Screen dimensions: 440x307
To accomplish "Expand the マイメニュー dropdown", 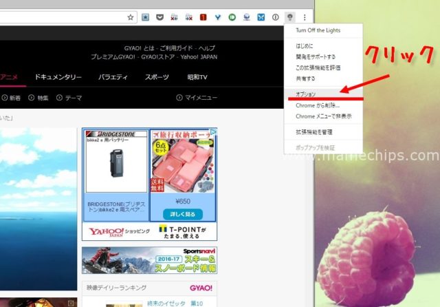I will (x=197, y=98).
